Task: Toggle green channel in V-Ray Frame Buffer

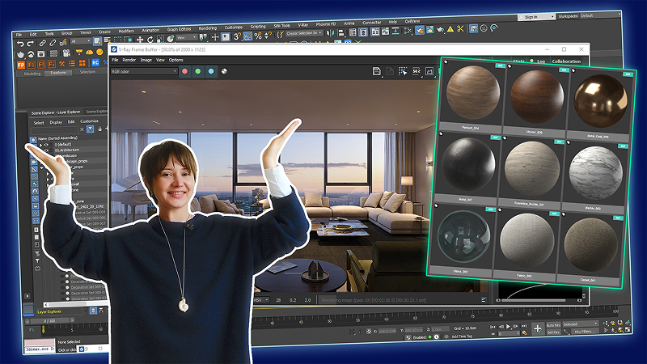Action: [x=198, y=71]
